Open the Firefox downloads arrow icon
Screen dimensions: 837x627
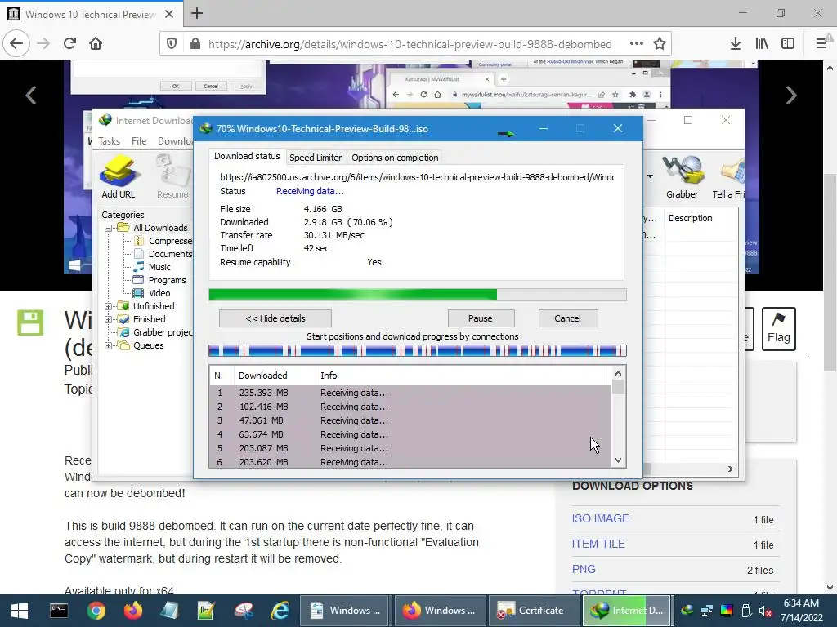(736, 44)
